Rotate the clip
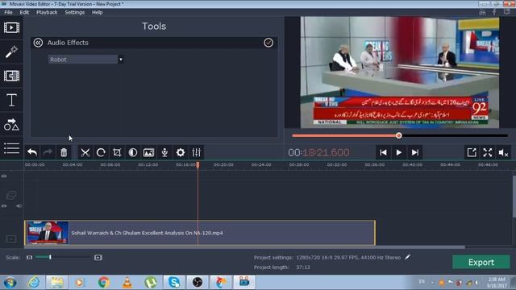 (x=101, y=152)
